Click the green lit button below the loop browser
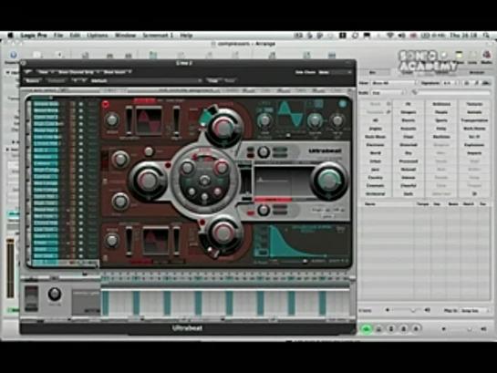This screenshot has width=497, height=373. (x=367, y=329)
